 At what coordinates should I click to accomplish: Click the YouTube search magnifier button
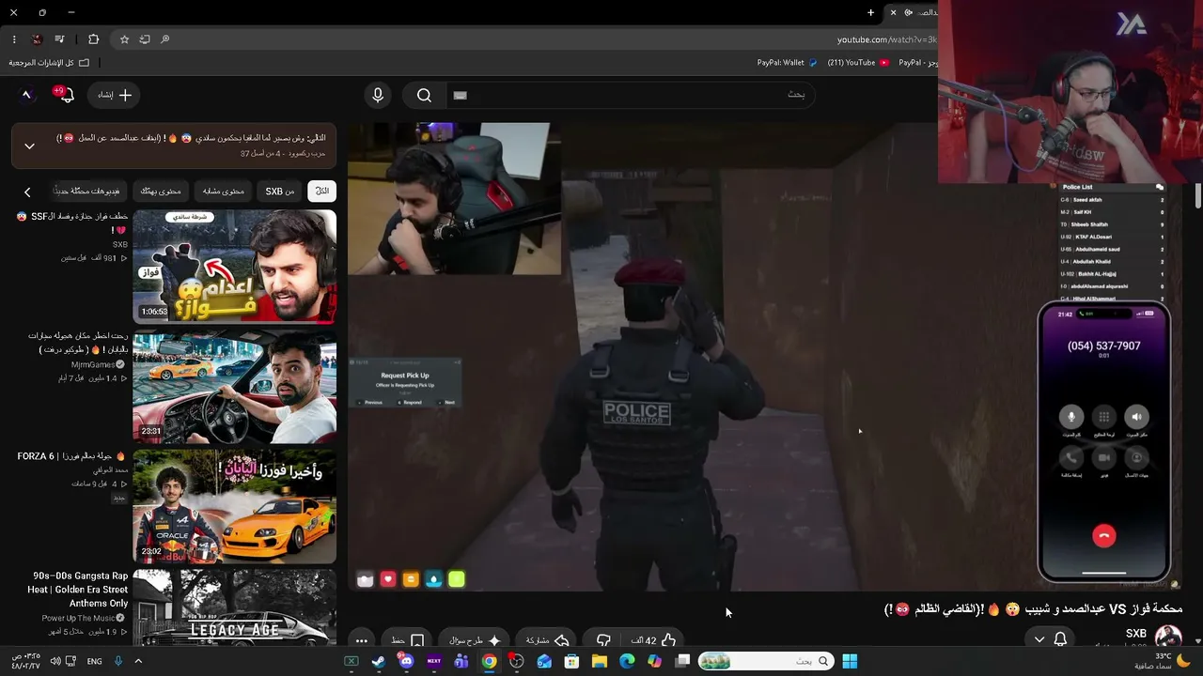coord(424,95)
